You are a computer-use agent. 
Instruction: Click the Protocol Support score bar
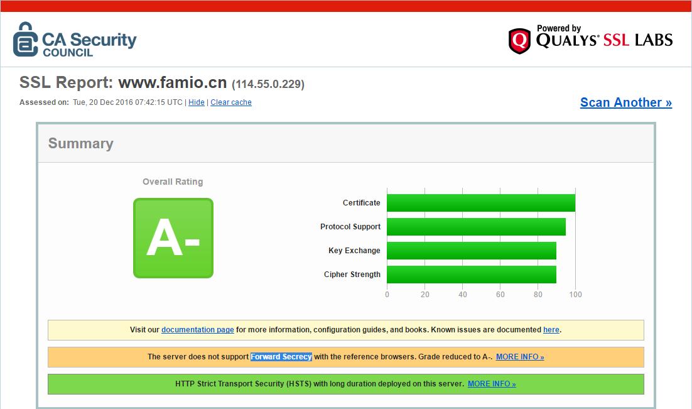click(x=476, y=227)
